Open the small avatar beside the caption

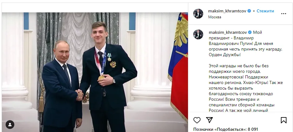point(198,34)
